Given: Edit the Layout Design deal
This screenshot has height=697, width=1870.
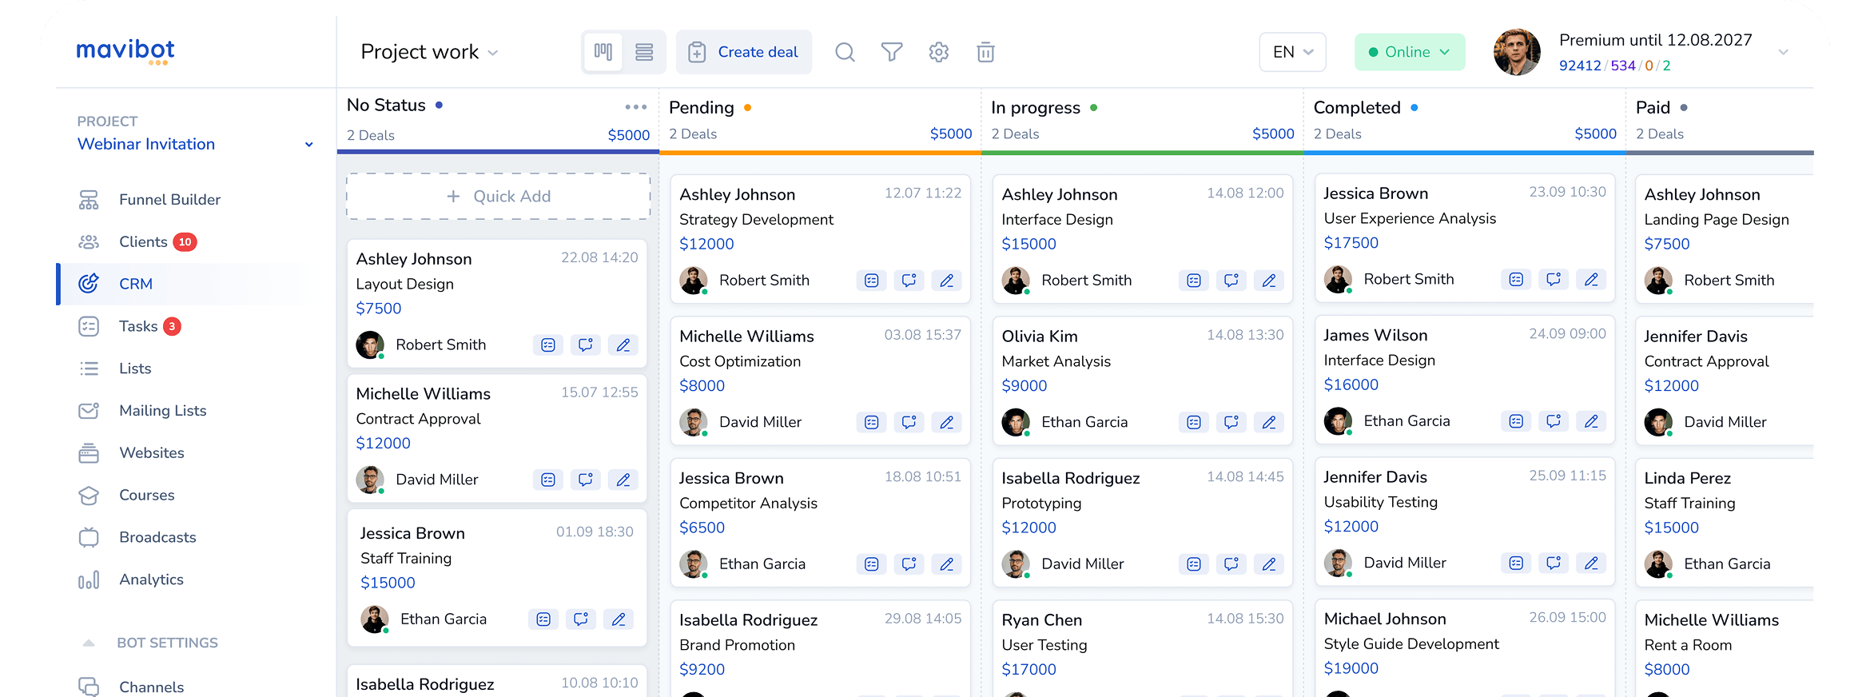Looking at the screenshot, I should click(623, 345).
